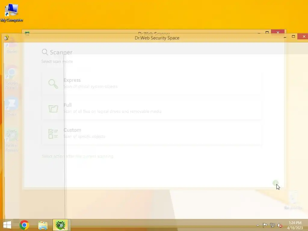Click the Scanner heading magnifier icon
Screen dimensions: 308x231
pyautogui.click(x=45, y=52)
